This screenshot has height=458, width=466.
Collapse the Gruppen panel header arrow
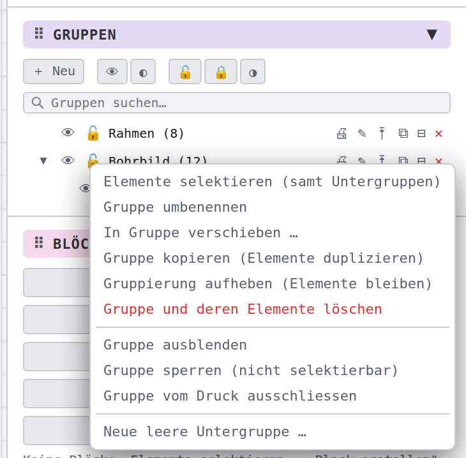tap(432, 34)
